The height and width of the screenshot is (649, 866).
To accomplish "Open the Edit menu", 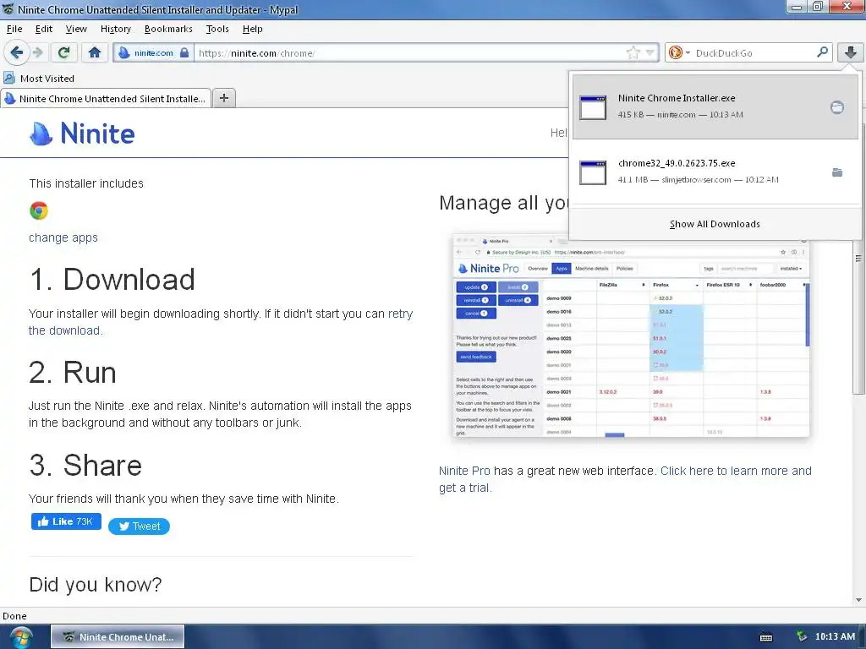I will click(x=44, y=29).
